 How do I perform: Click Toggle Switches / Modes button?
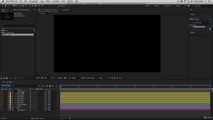point(37,119)
